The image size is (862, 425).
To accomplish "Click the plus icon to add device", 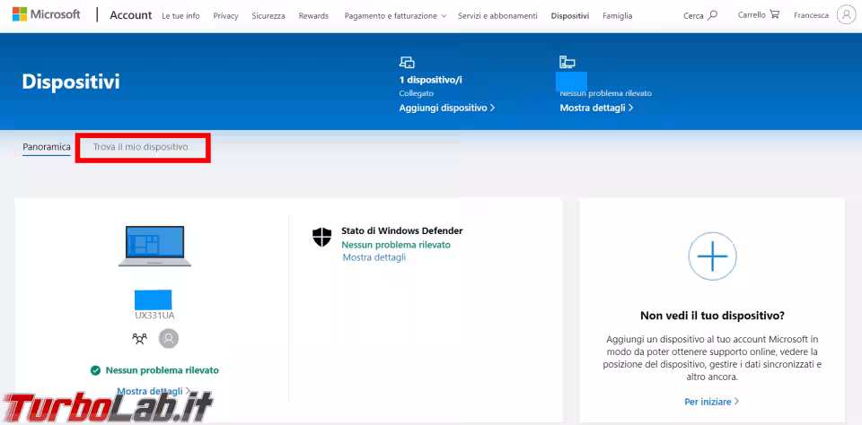I will click(712, 257).
